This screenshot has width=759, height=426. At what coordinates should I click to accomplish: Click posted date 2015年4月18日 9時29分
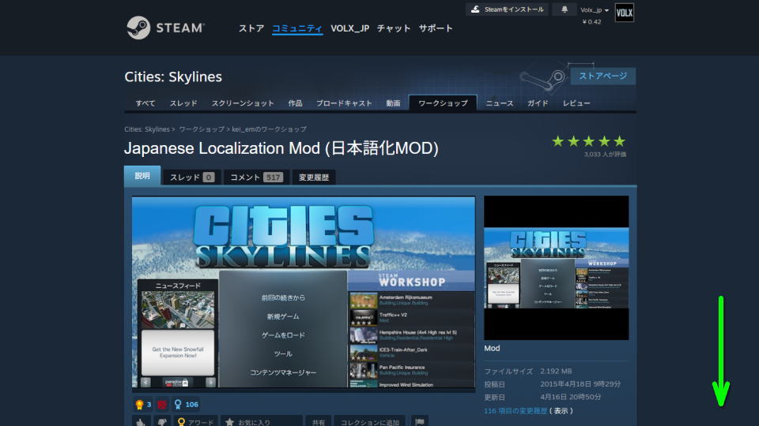pos(580,384)
